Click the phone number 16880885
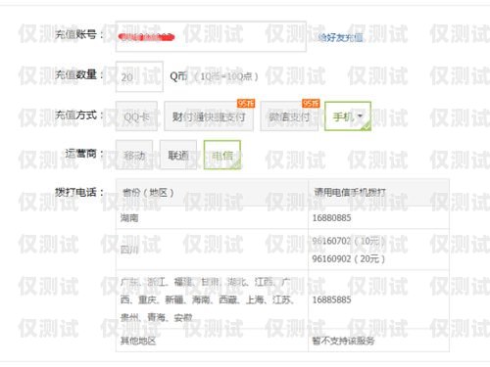This screenshot has width=490, height=367. [x=331, y=217]
